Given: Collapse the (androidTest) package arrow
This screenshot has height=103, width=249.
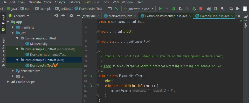Looking at the screenshot, I should (17, 49).
